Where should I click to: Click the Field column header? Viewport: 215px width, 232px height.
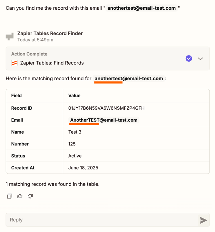click(16, 96)
